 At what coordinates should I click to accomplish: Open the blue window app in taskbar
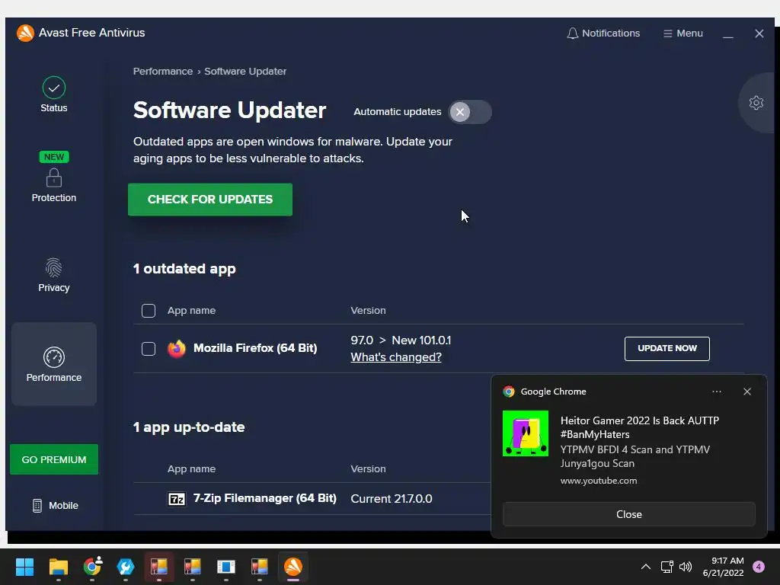[x=225, y=567]
